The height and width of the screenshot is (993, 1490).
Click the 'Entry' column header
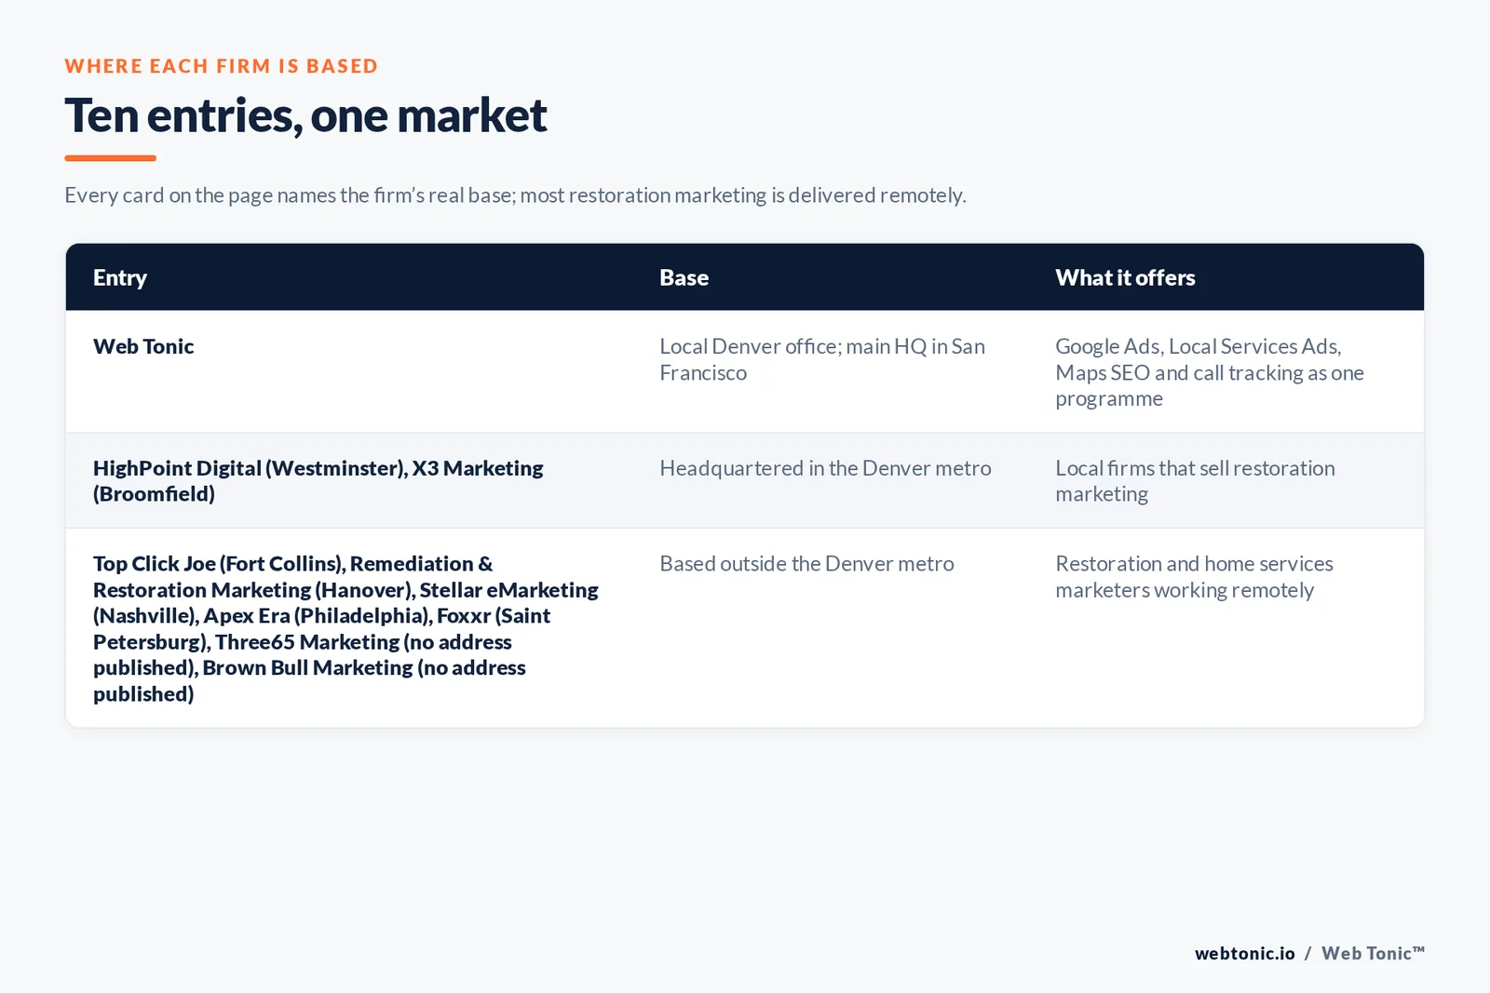click(x=120, y=277)
